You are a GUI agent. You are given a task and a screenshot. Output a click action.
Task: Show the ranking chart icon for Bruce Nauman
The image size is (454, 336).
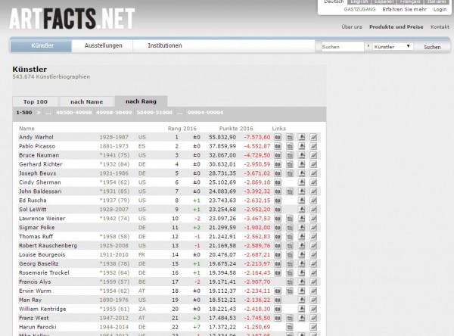coord(313,155)
